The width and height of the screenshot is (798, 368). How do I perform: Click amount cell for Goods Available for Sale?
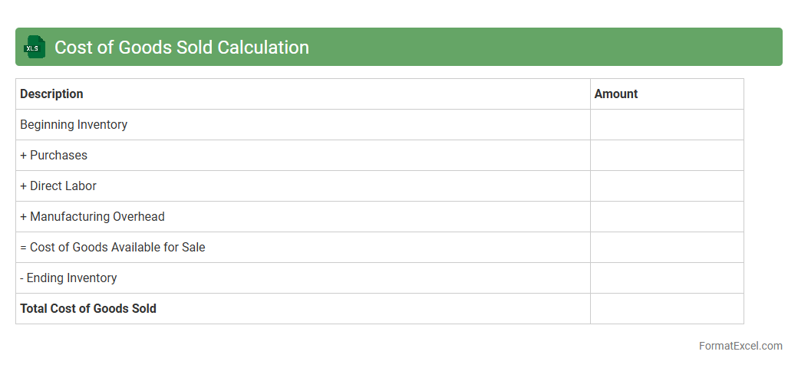(x=667, y=247)
